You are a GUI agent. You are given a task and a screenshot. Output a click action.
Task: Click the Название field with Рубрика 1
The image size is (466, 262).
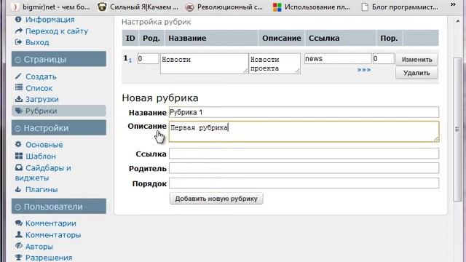[x=304, y=112]
